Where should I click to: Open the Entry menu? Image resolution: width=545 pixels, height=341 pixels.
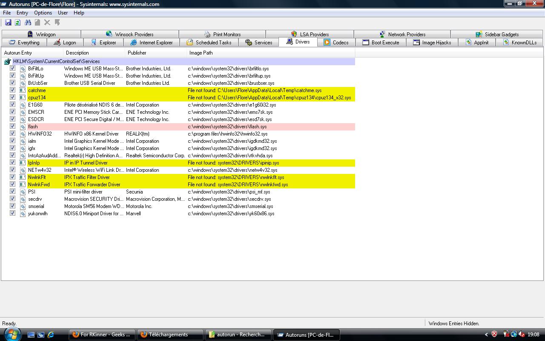(x=22, y=13)
